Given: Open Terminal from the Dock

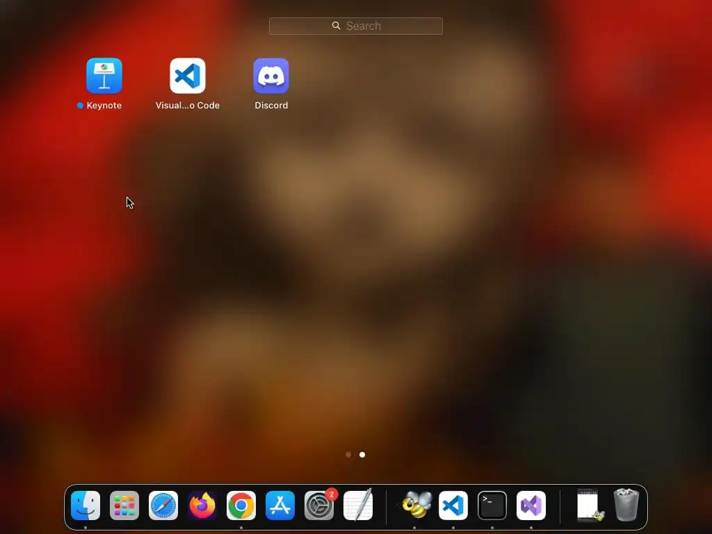Looking at the screenshot, I should (492, 505).
